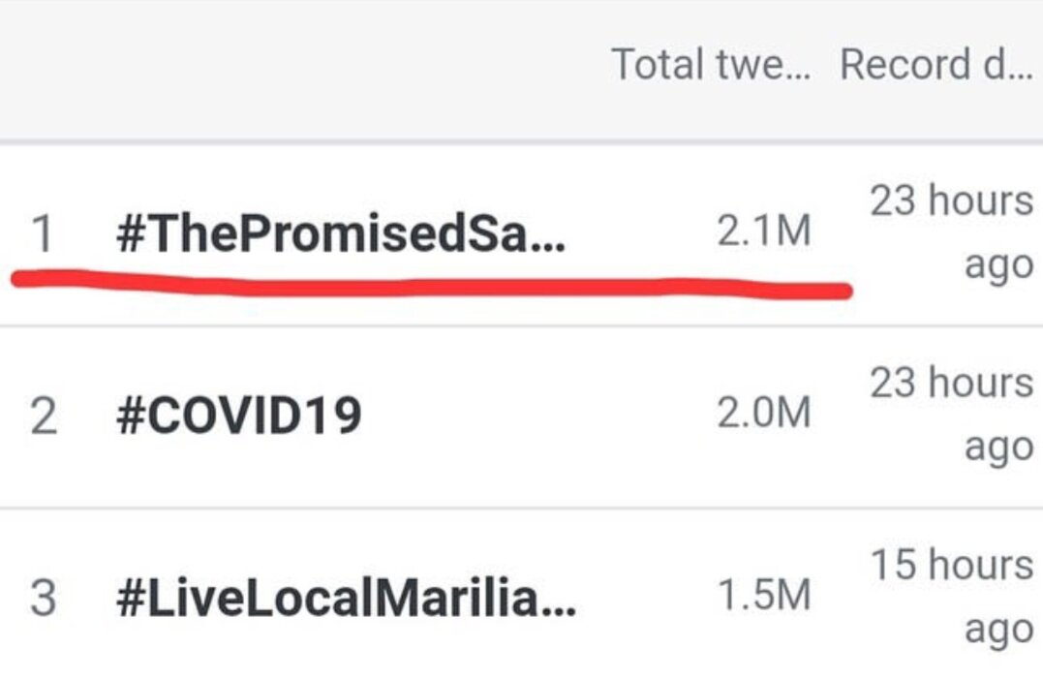Click the red underline annotation

[x=432, y=284]
